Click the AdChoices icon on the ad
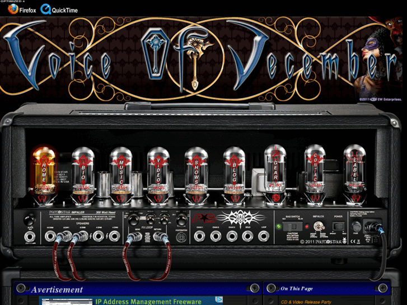The width and height of the screenshot is (407, 305). click(219, 299)
